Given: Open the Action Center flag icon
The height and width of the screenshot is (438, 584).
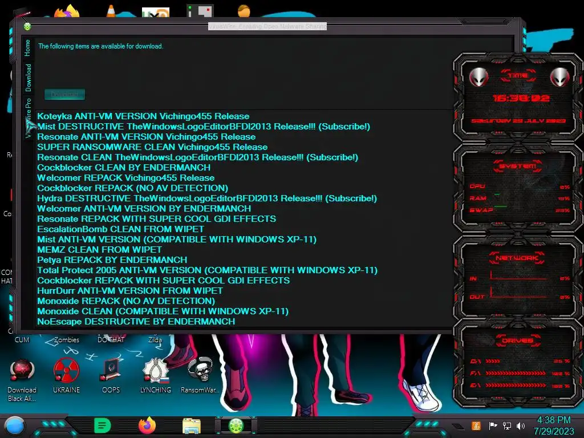Looking at the screenshot, I should click(x=493, y=425).
